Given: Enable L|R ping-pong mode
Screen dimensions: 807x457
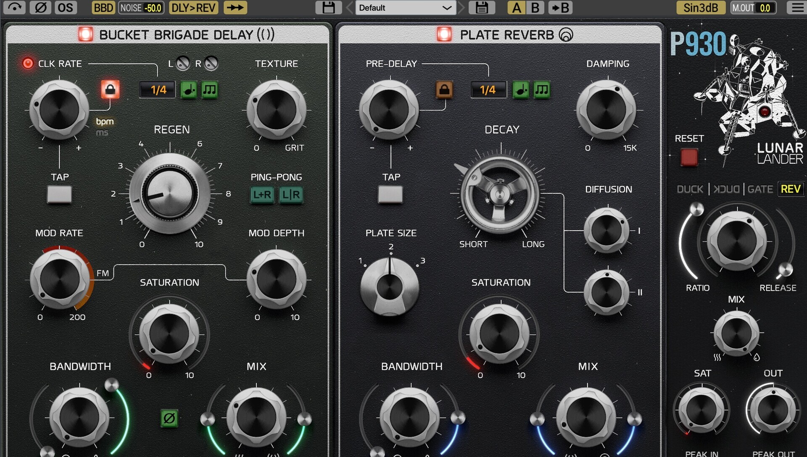Looking at the screenshot, I should tap(291, 194).
